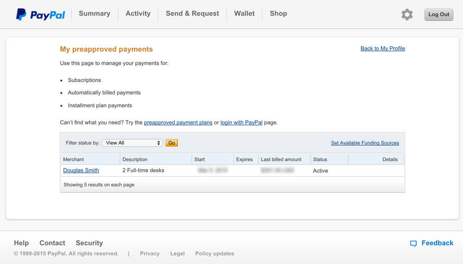Screen dimensions: 463x264
Task: Click the Subscriptions bullet item
Action: coord(84,80)
